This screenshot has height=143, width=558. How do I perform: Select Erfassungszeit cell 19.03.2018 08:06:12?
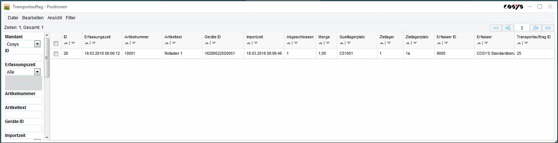(102, 54)
